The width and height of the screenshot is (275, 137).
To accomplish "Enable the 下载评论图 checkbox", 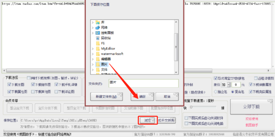I will coord(56,92).
